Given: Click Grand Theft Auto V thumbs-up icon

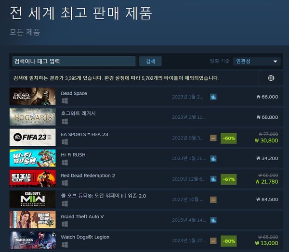Looking at the screenshot, I should pos(213,220).
